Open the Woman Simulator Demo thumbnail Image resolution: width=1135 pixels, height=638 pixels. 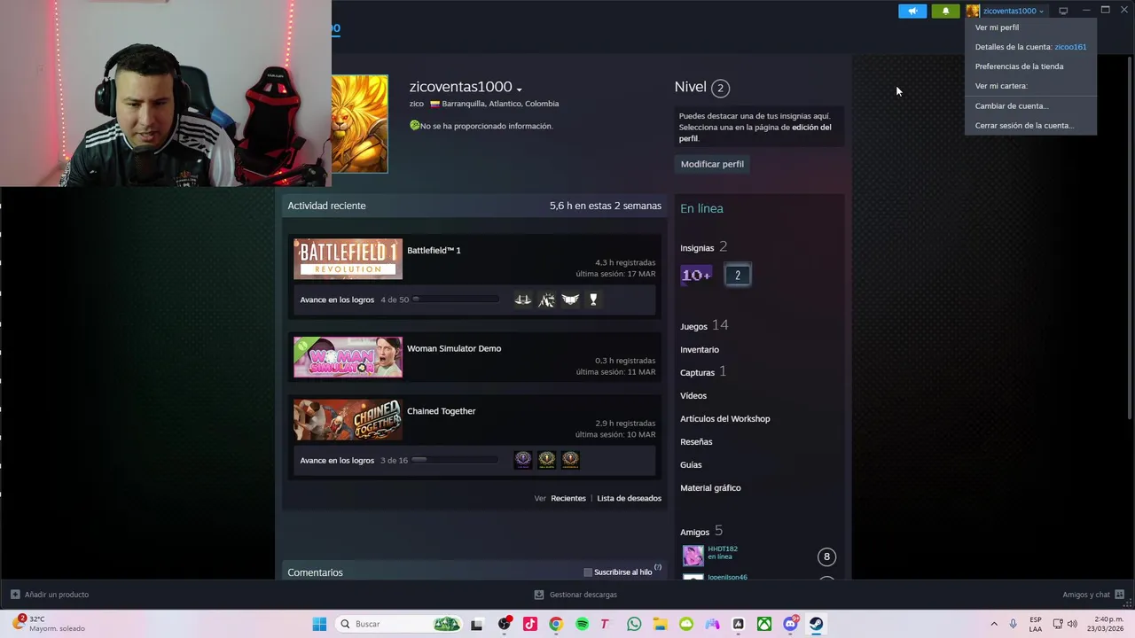pos(348,357)
